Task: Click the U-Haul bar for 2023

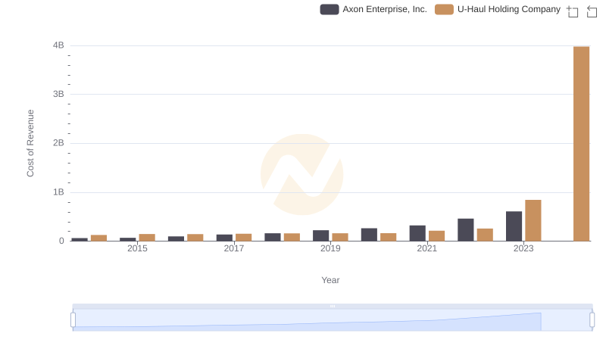Action: point(533,220)
